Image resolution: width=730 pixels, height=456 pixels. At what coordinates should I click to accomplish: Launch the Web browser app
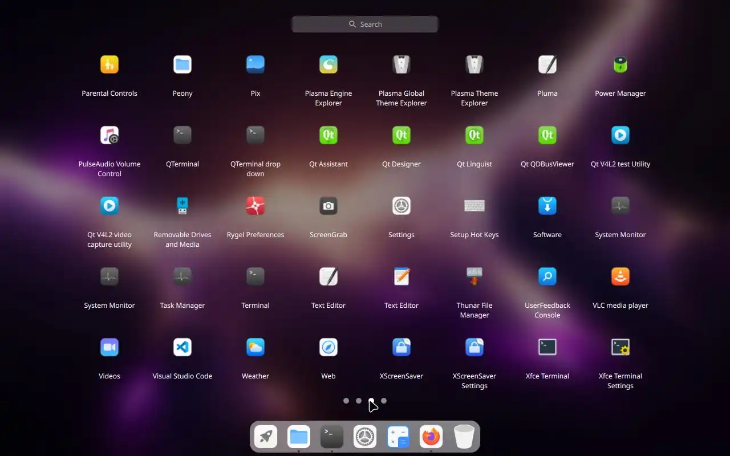tap(328, 347)
